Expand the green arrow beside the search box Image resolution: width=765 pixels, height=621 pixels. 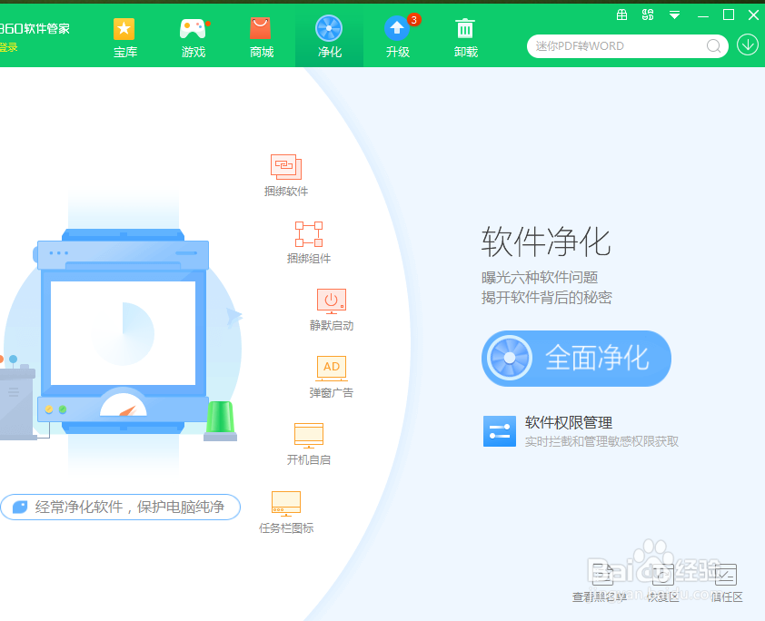tap(747, 45)
